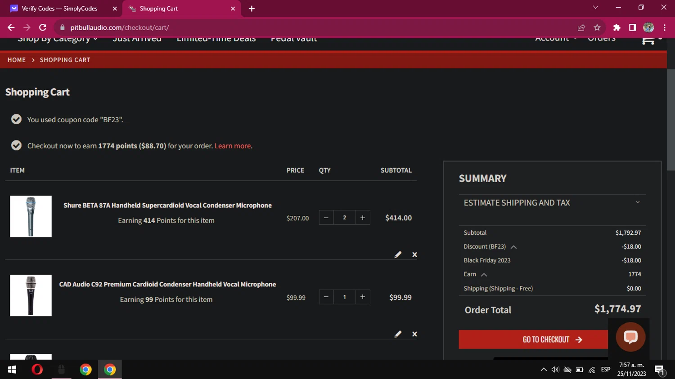This screenshot has height=379, width=675.
Task: Open Chrome three-dot menu
Action: pyautogui.click(x=665, y=27)
